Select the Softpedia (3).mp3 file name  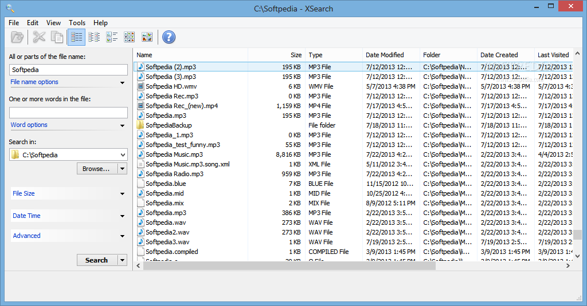pos(171,76)
